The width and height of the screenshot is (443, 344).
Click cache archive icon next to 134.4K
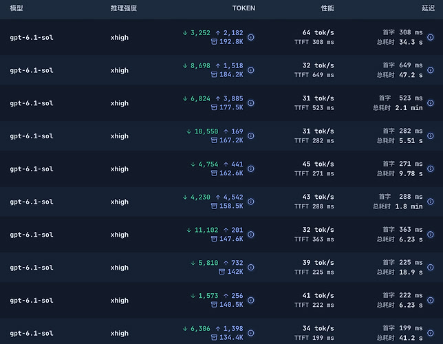(x=214, y=338)
